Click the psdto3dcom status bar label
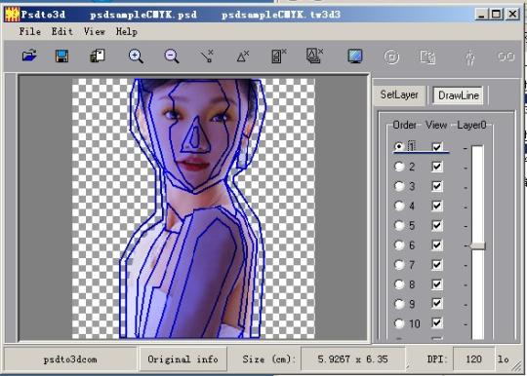527x376 pixels. tap(70, 359)
